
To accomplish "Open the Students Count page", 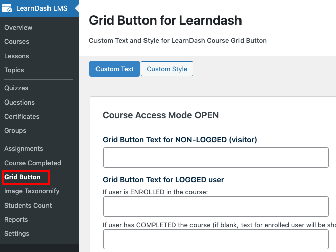I will (28, 205).
